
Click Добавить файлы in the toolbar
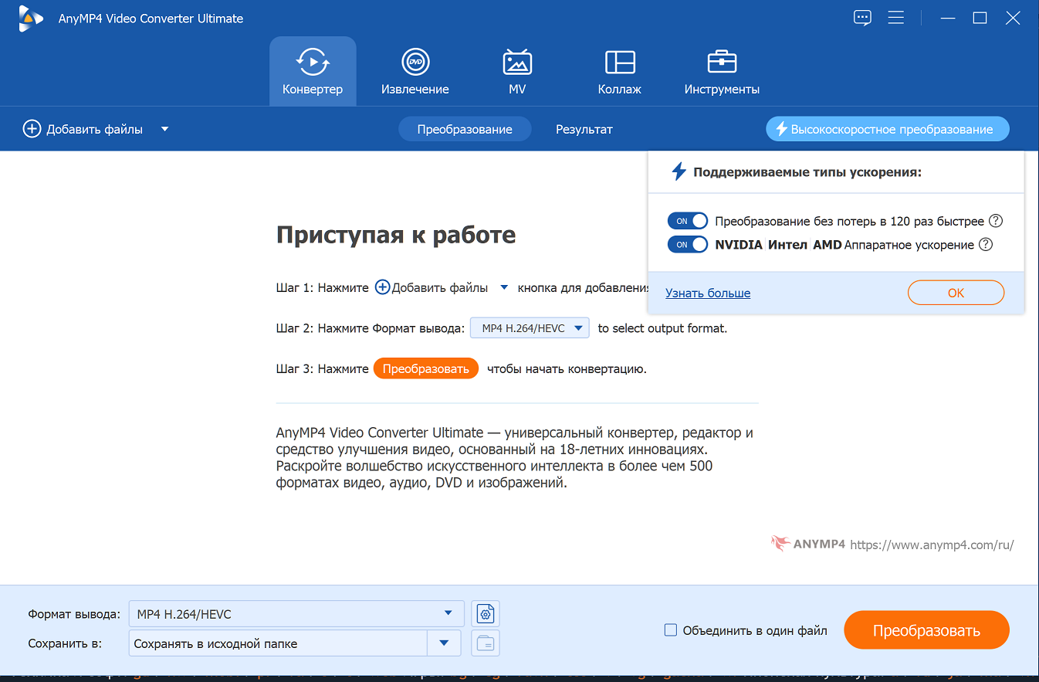click(x=83, y=129)
